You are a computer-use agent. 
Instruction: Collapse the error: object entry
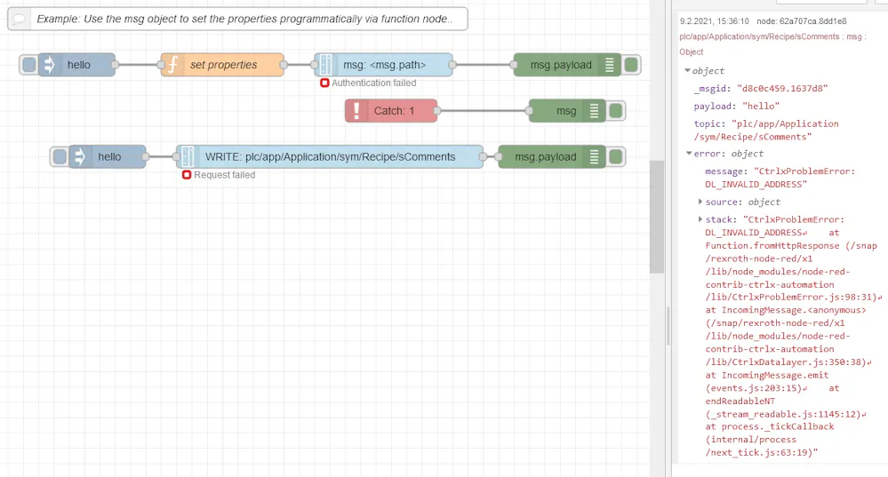[689, 154]
